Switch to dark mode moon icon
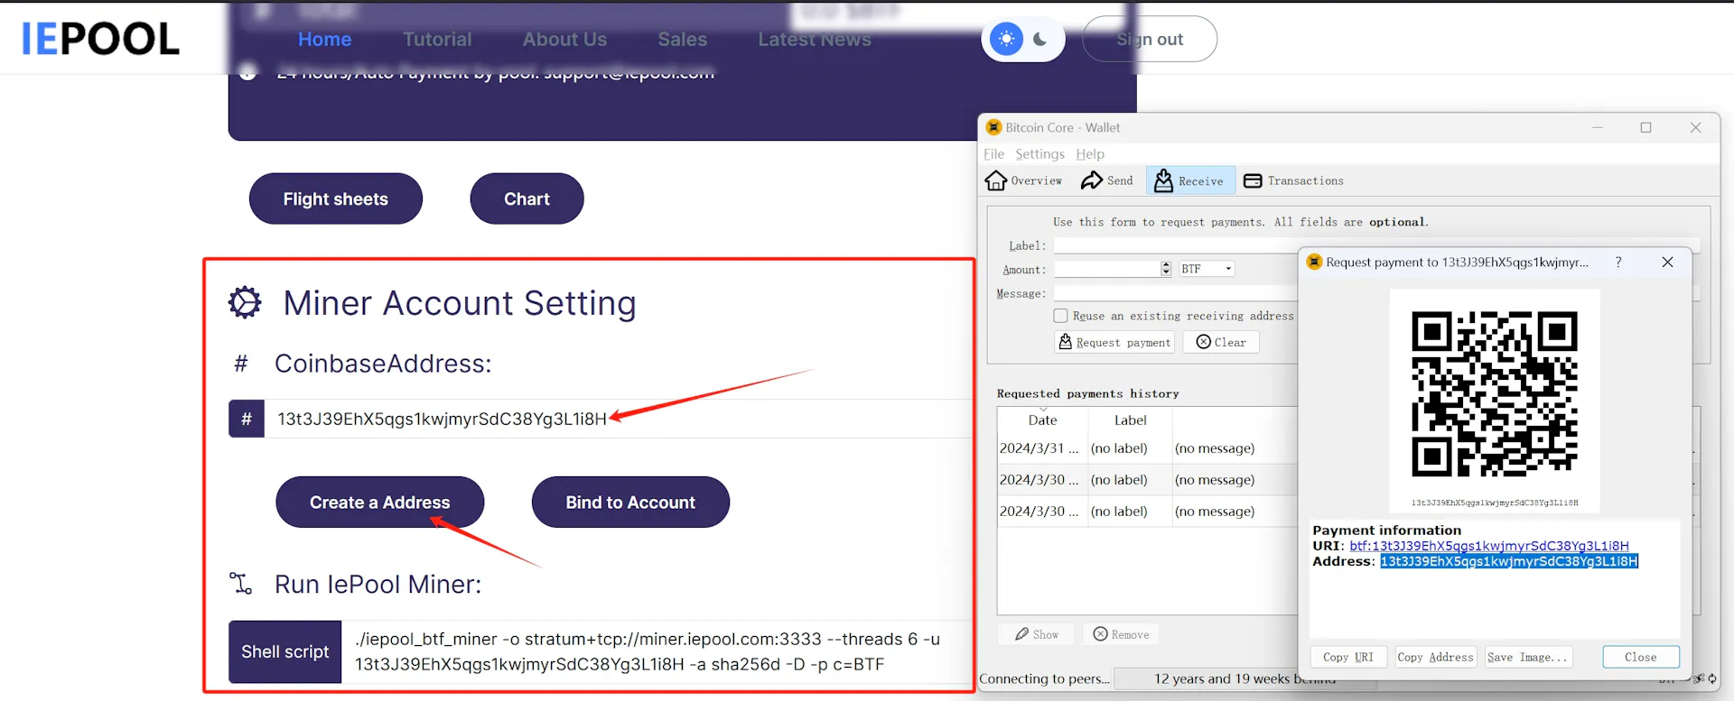 [x=1040, y=39]
